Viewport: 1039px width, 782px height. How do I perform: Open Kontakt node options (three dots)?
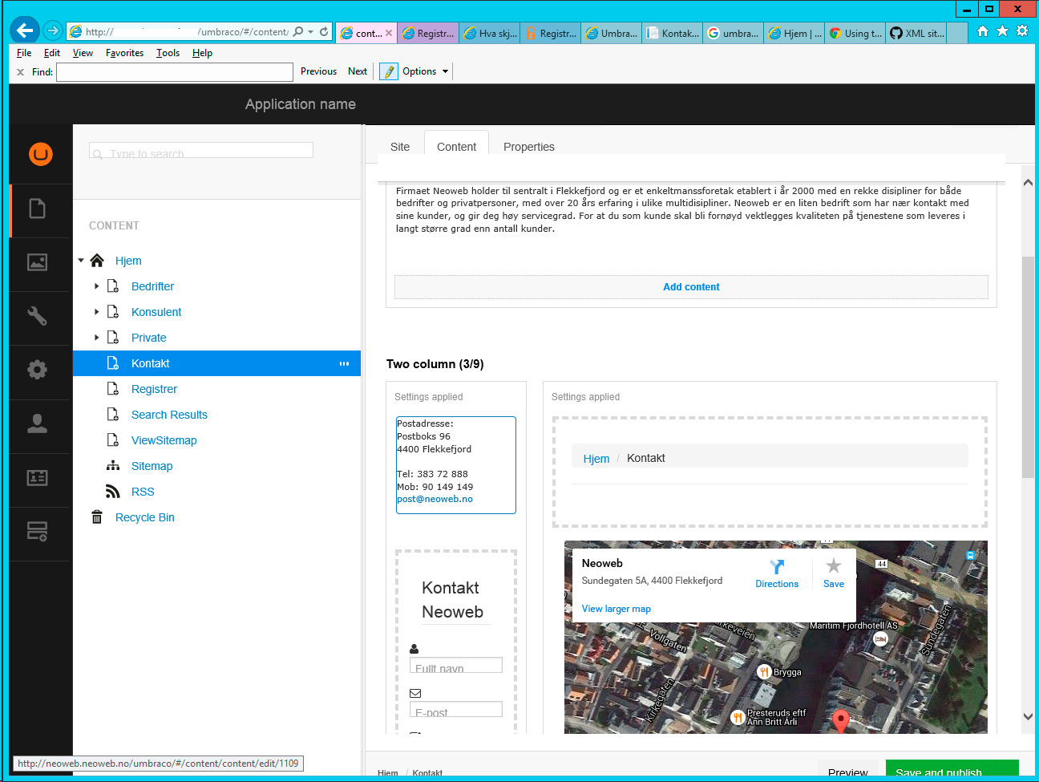pyautogui.click(x=344, y=363)
